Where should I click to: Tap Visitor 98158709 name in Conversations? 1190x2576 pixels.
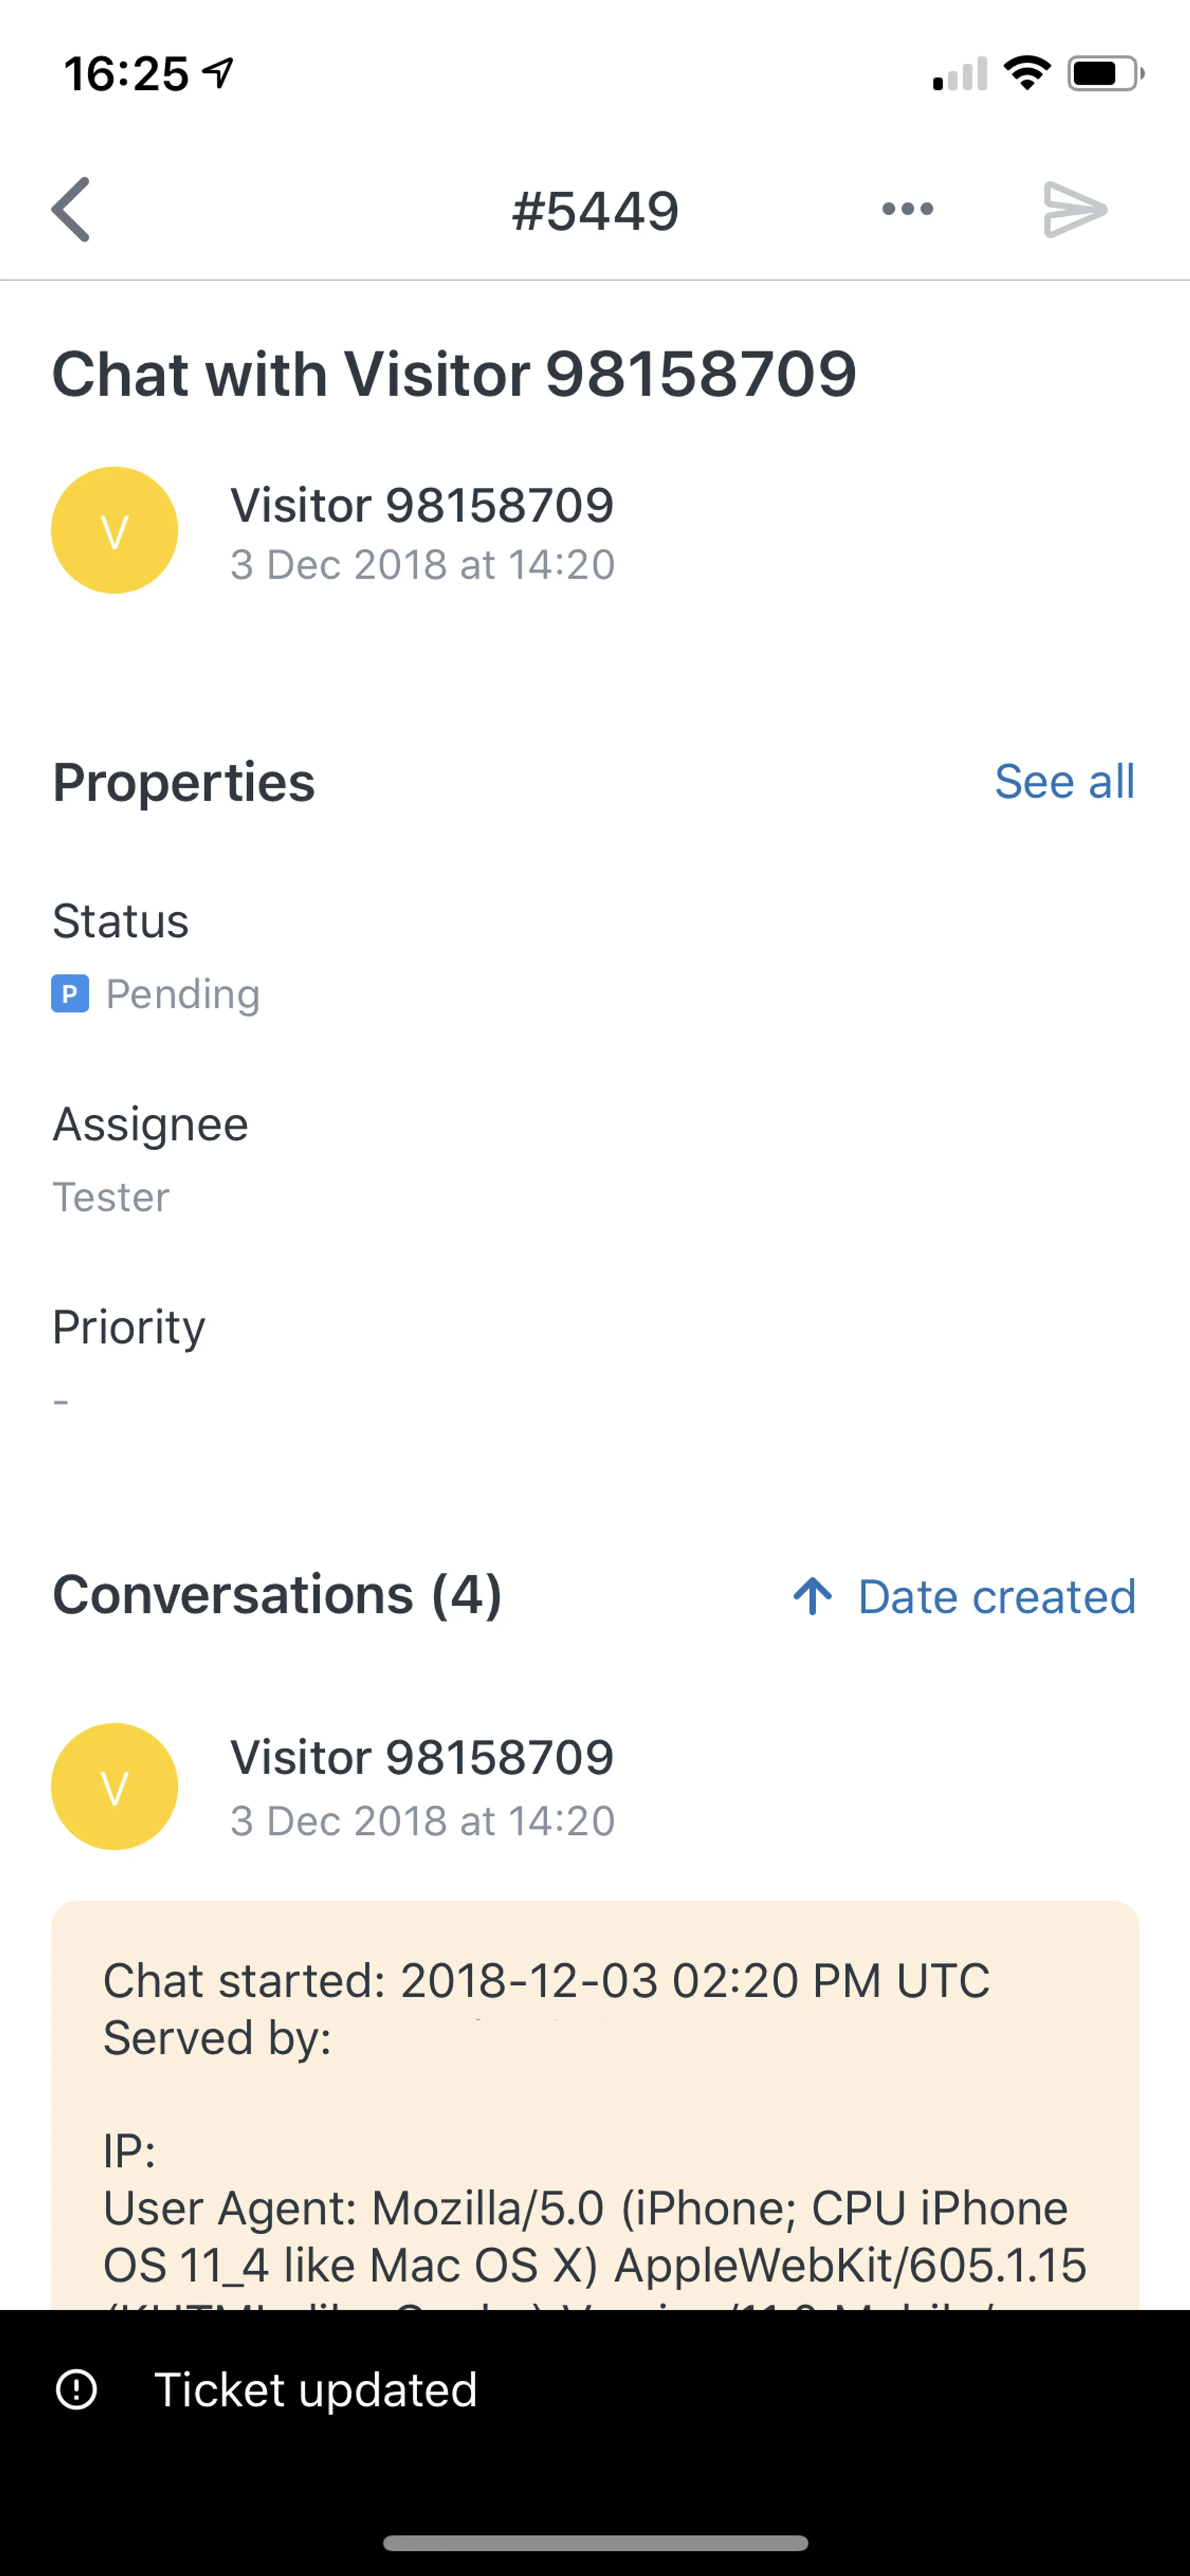[421, 1758]
